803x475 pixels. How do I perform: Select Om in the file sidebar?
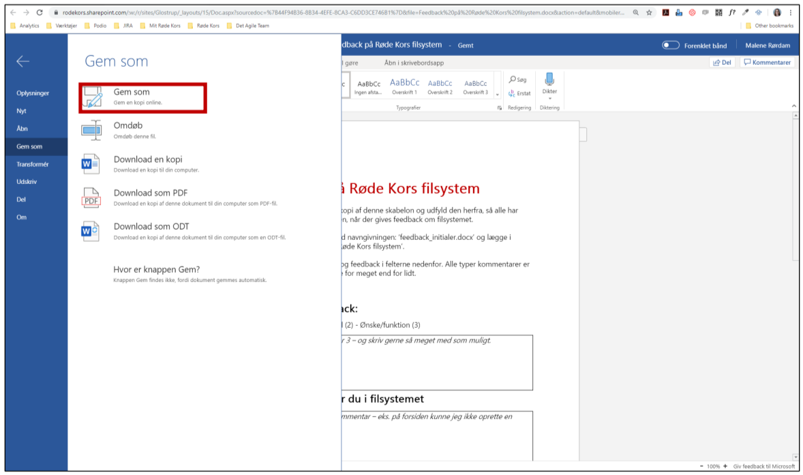click(22, 217)
